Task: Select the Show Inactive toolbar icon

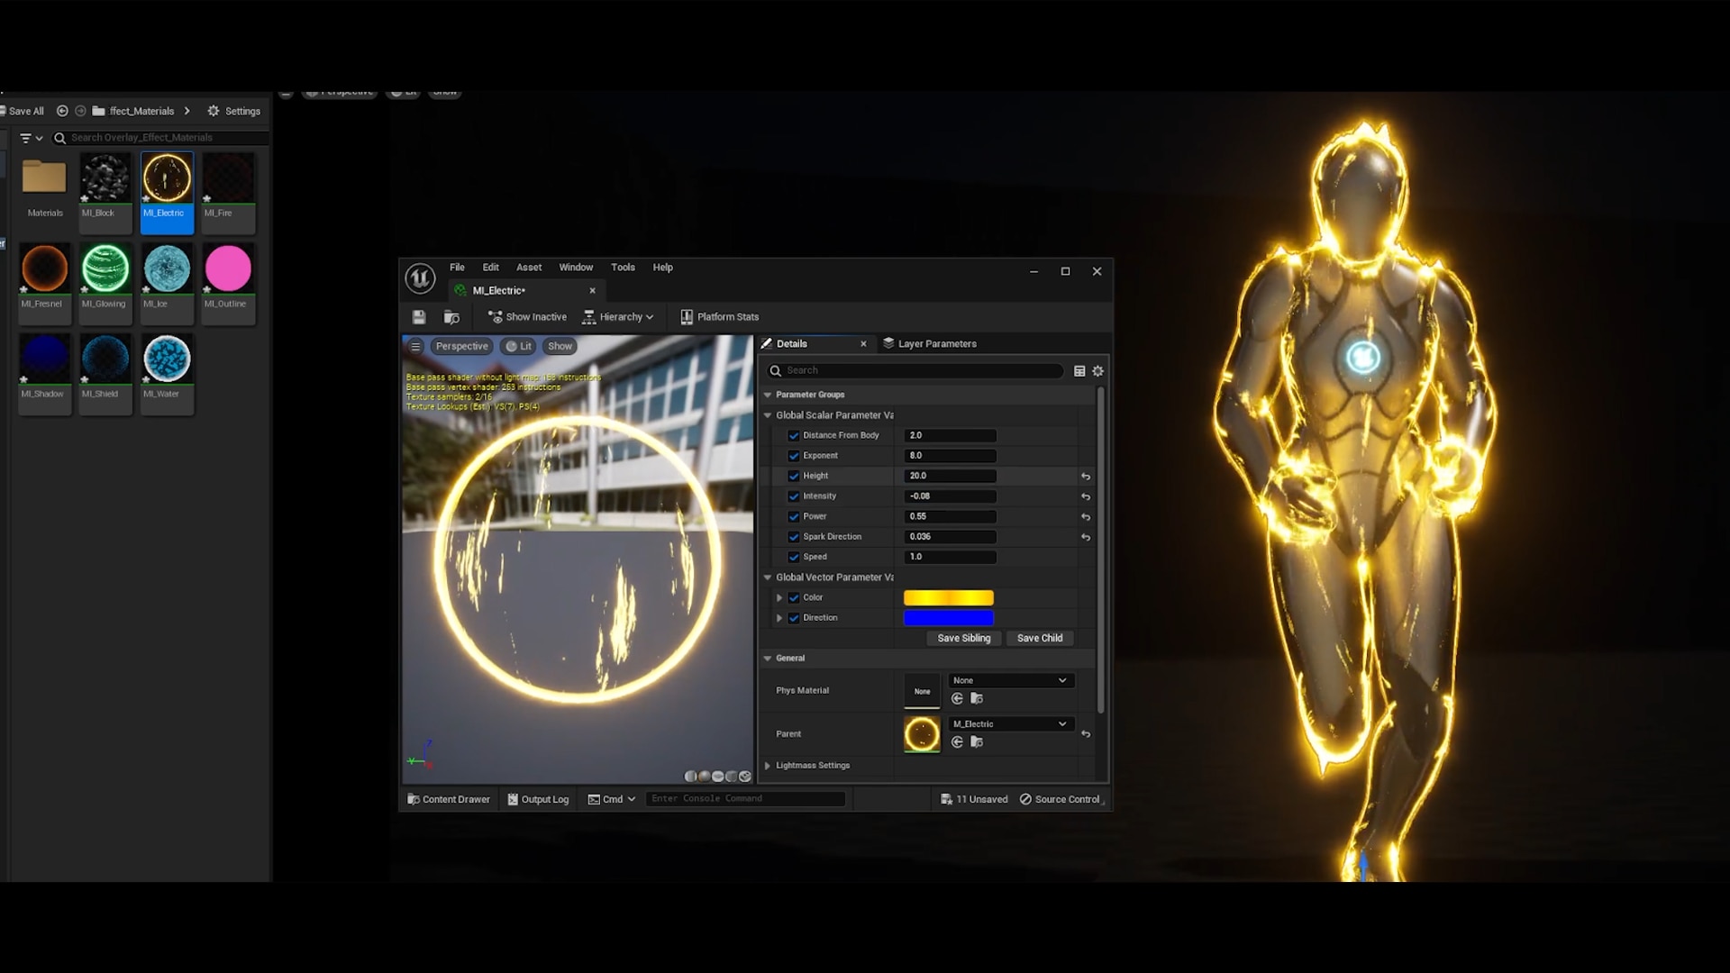Action: coord(526,316)
